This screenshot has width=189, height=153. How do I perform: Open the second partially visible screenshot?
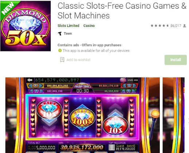pyautogui.click(x=174, y=115)
